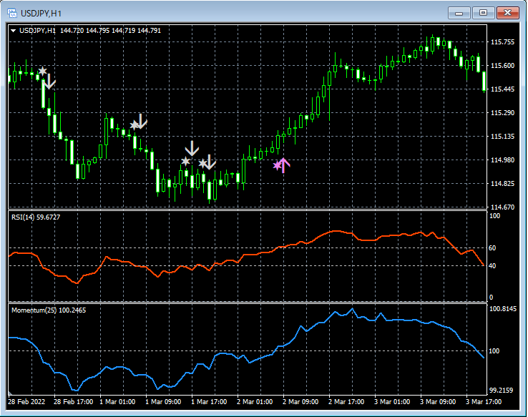Click the white down arrow just before 1 Mar 09:00
This screenshot has height=417, width=528.
click(x=141, y=121)
